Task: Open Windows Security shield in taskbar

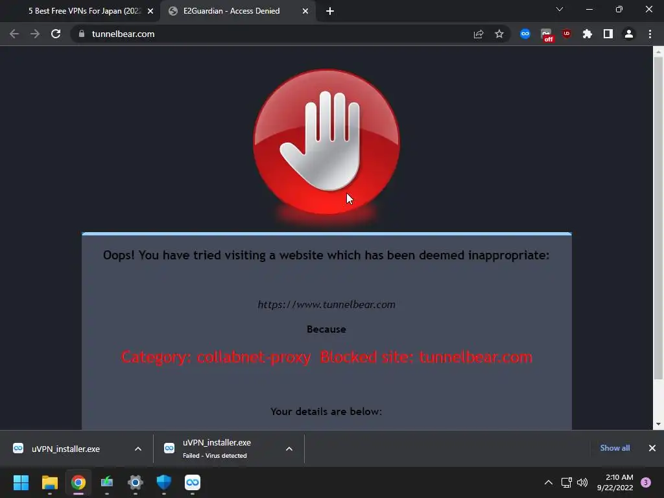Action: coord(164,482)
